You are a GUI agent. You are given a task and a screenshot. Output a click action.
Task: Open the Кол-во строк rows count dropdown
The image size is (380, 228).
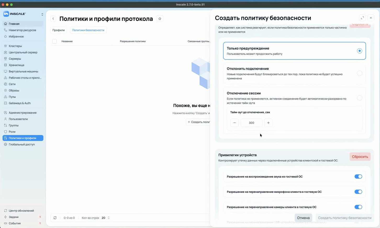(x=106, y=218)
